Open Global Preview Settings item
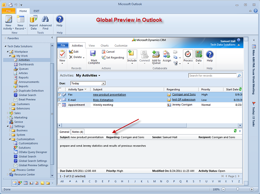 [x=33, y=165]
